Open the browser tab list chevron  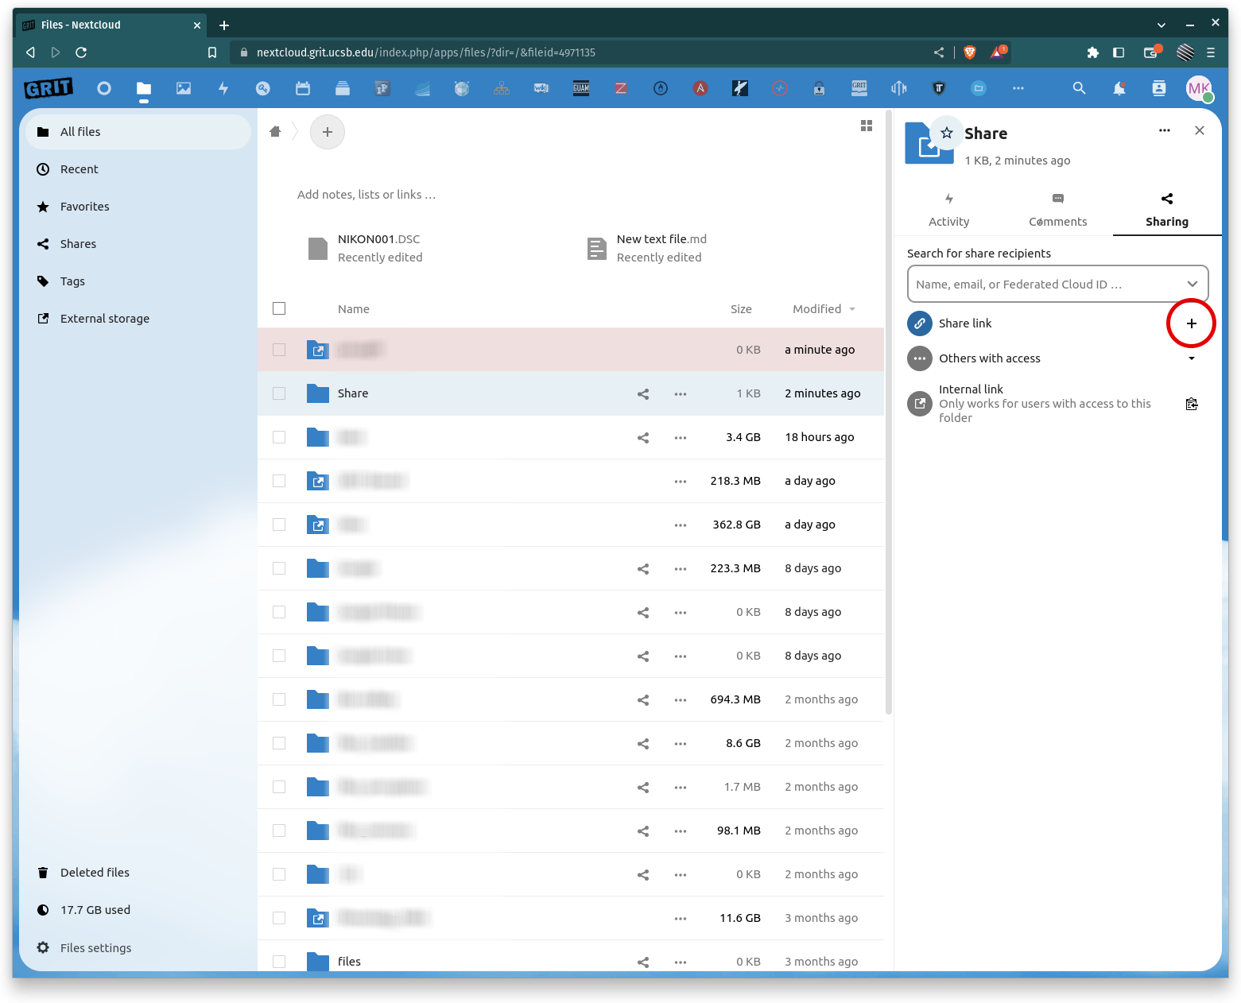click(1161, 25)
